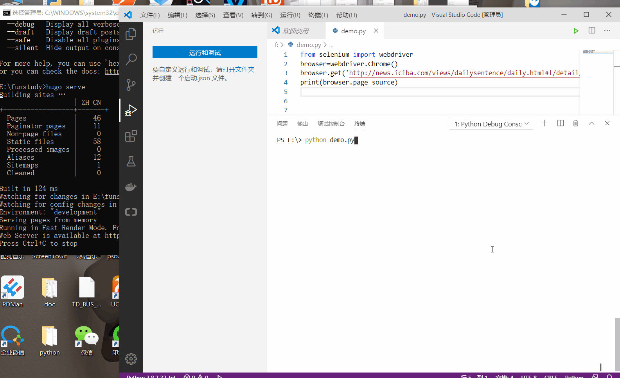
Task: Open PDMan desktop shortcut
Action: pyautogui.click(x=13, y=292)
